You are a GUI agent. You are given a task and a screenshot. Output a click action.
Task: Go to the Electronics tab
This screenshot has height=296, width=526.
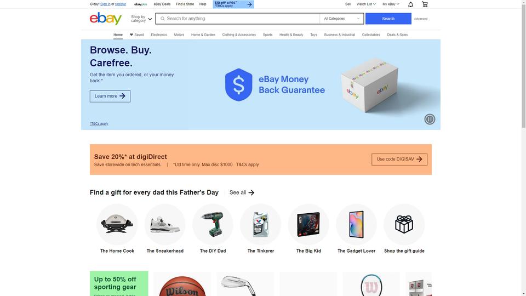(159, 35)
